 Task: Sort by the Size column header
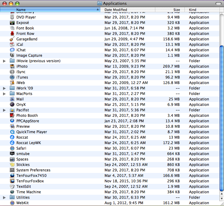170,10
